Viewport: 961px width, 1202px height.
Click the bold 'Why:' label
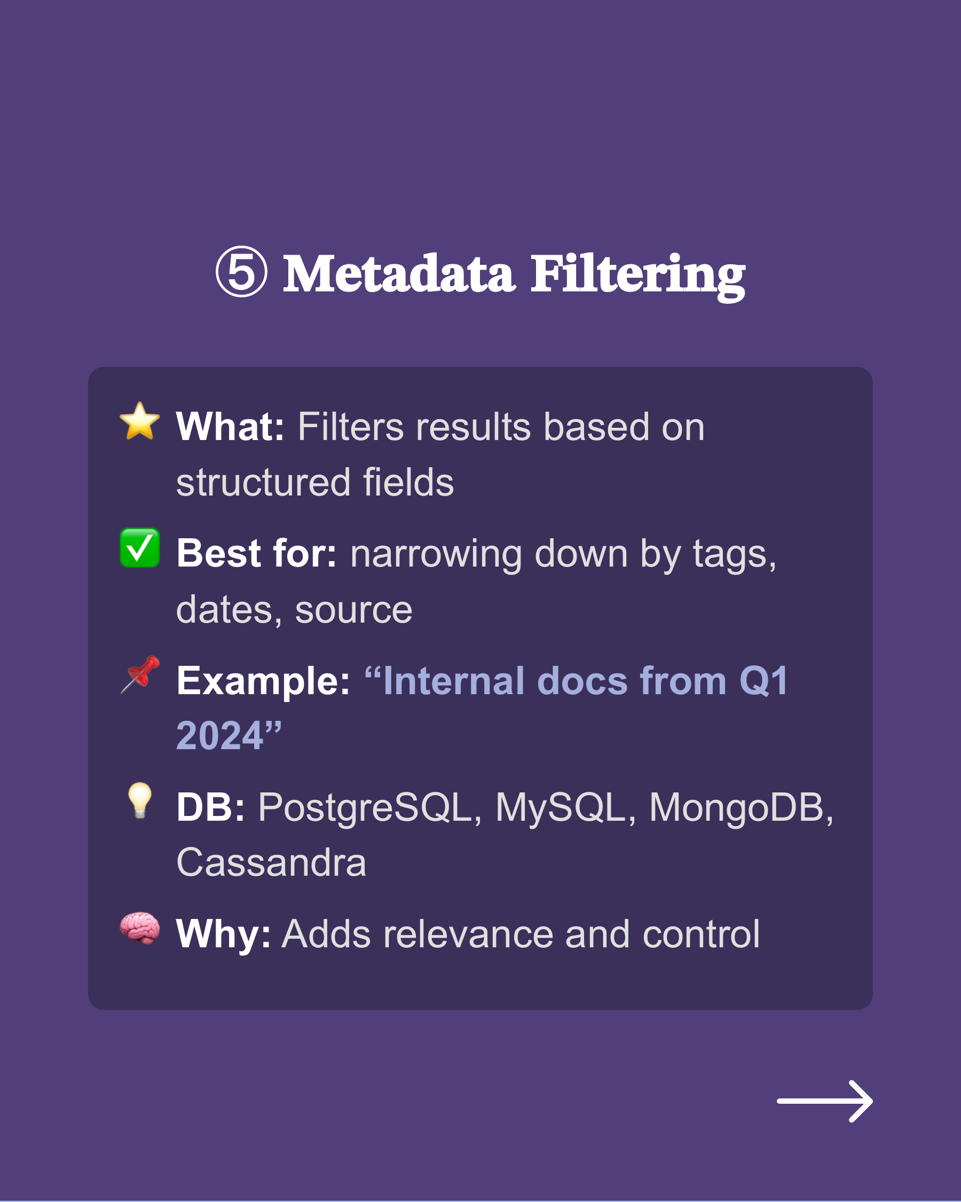(x=223, y=934)
